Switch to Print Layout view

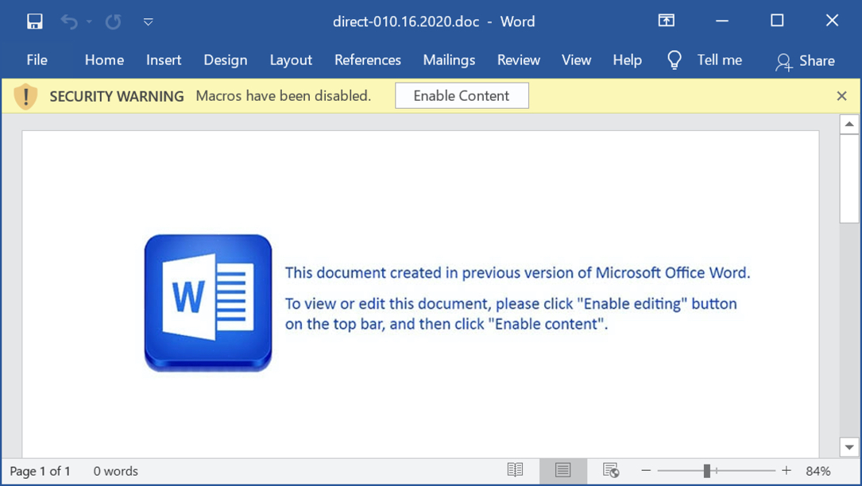pos(563,471)
